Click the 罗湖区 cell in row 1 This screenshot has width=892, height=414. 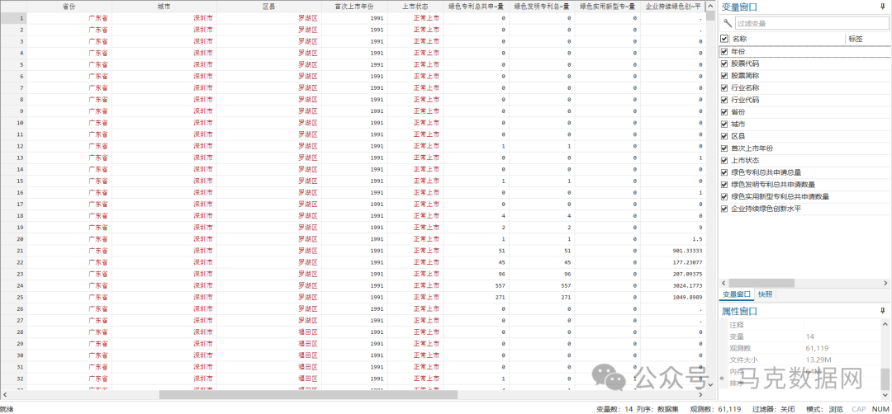268,18
